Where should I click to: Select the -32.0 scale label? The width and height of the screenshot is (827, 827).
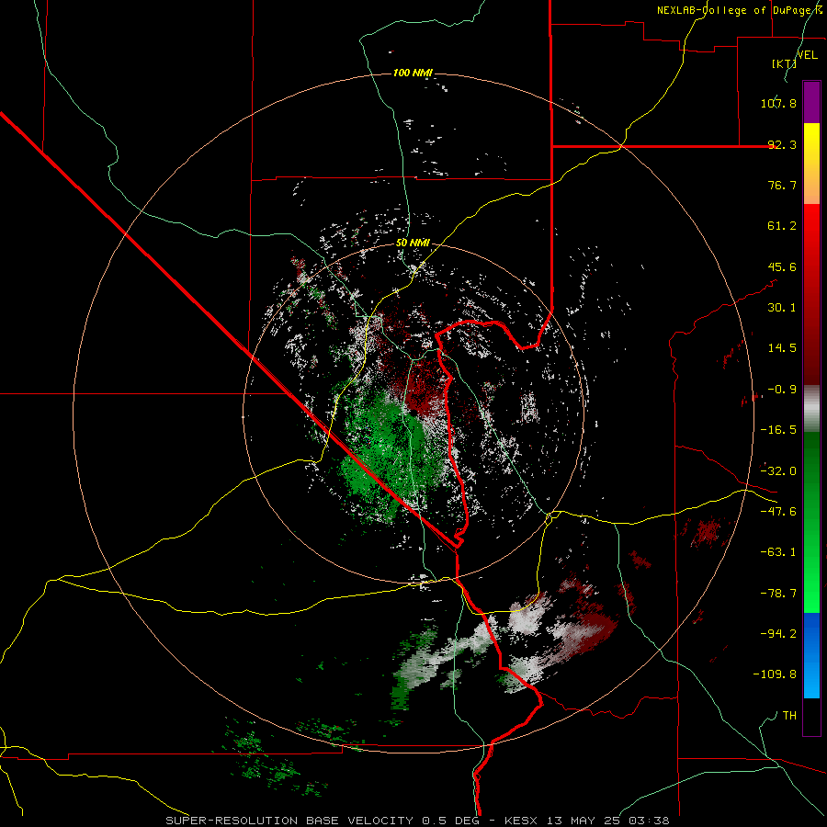(x=778, y=471)
